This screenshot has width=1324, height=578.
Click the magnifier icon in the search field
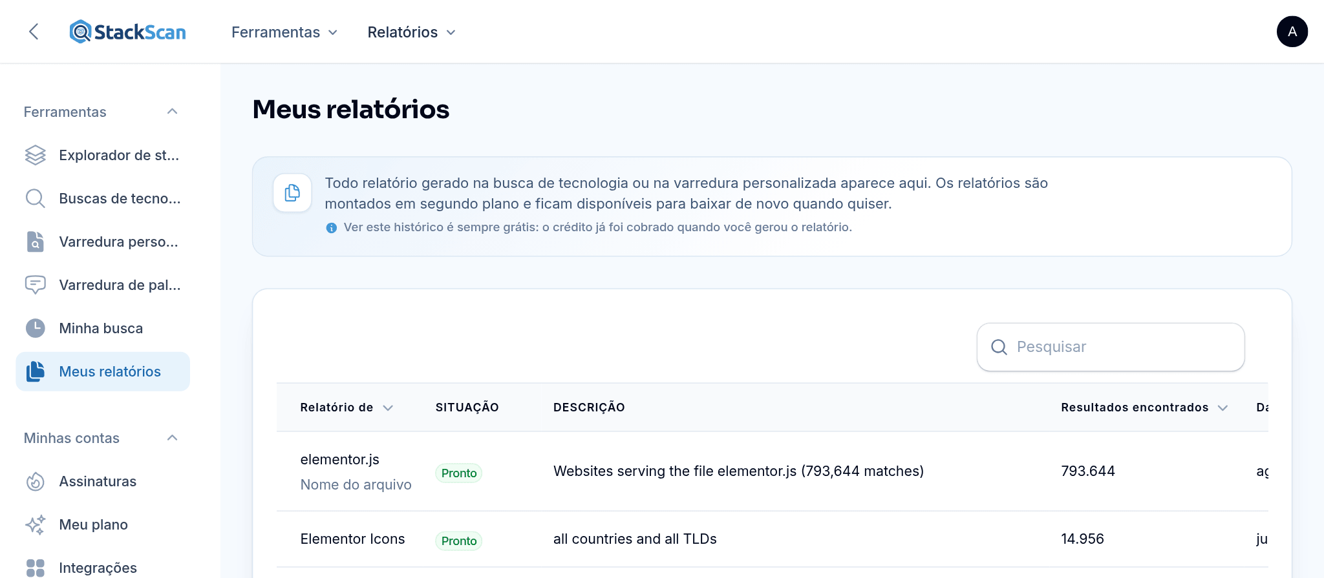click(999, 347)
